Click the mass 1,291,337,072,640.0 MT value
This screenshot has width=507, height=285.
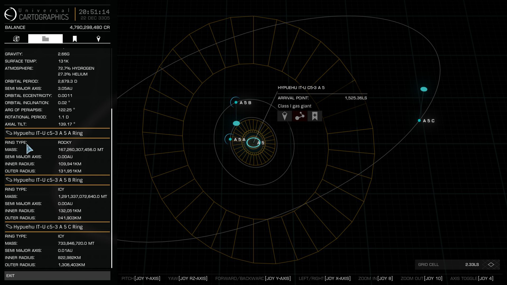tap(83, 196)
